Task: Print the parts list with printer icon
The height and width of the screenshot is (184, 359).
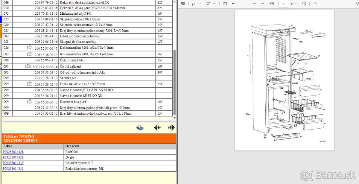Action: [140, 128]
